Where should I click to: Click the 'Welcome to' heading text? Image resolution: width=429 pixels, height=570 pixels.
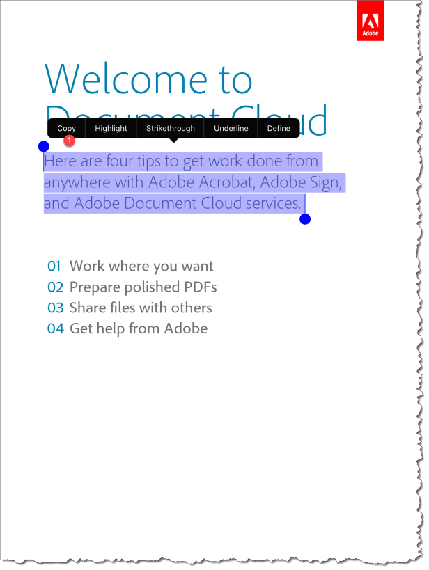tap(148, 79)
